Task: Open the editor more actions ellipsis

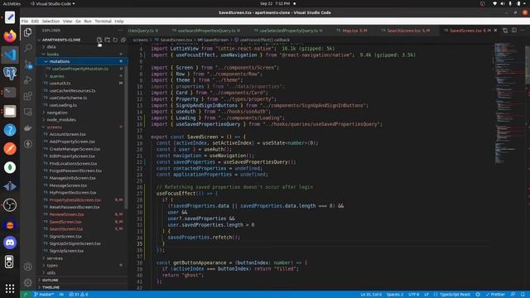Action: point(523,31)
